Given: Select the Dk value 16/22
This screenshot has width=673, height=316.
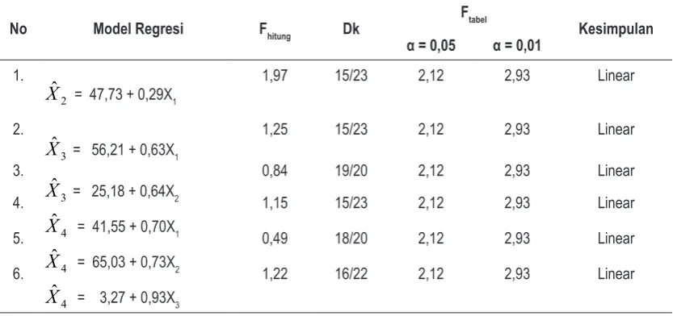Looking at the screenshot, I should point(351,273).
